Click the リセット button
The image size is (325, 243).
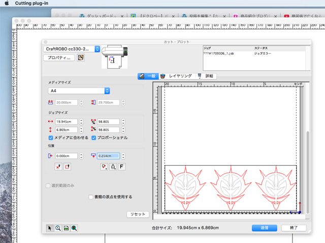pos(138,214)
